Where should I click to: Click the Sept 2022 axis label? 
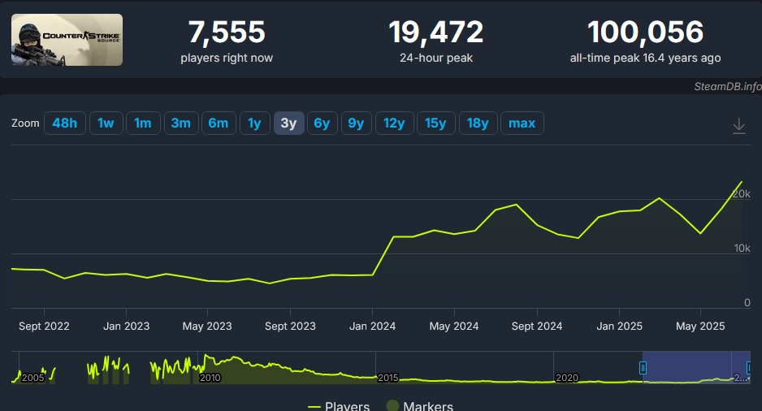[x=44, y=326]
